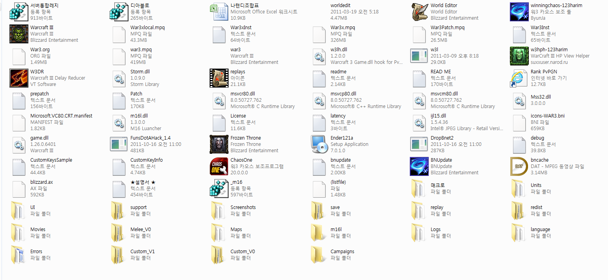
Task: Click the replays film icon
Action: 219,78
